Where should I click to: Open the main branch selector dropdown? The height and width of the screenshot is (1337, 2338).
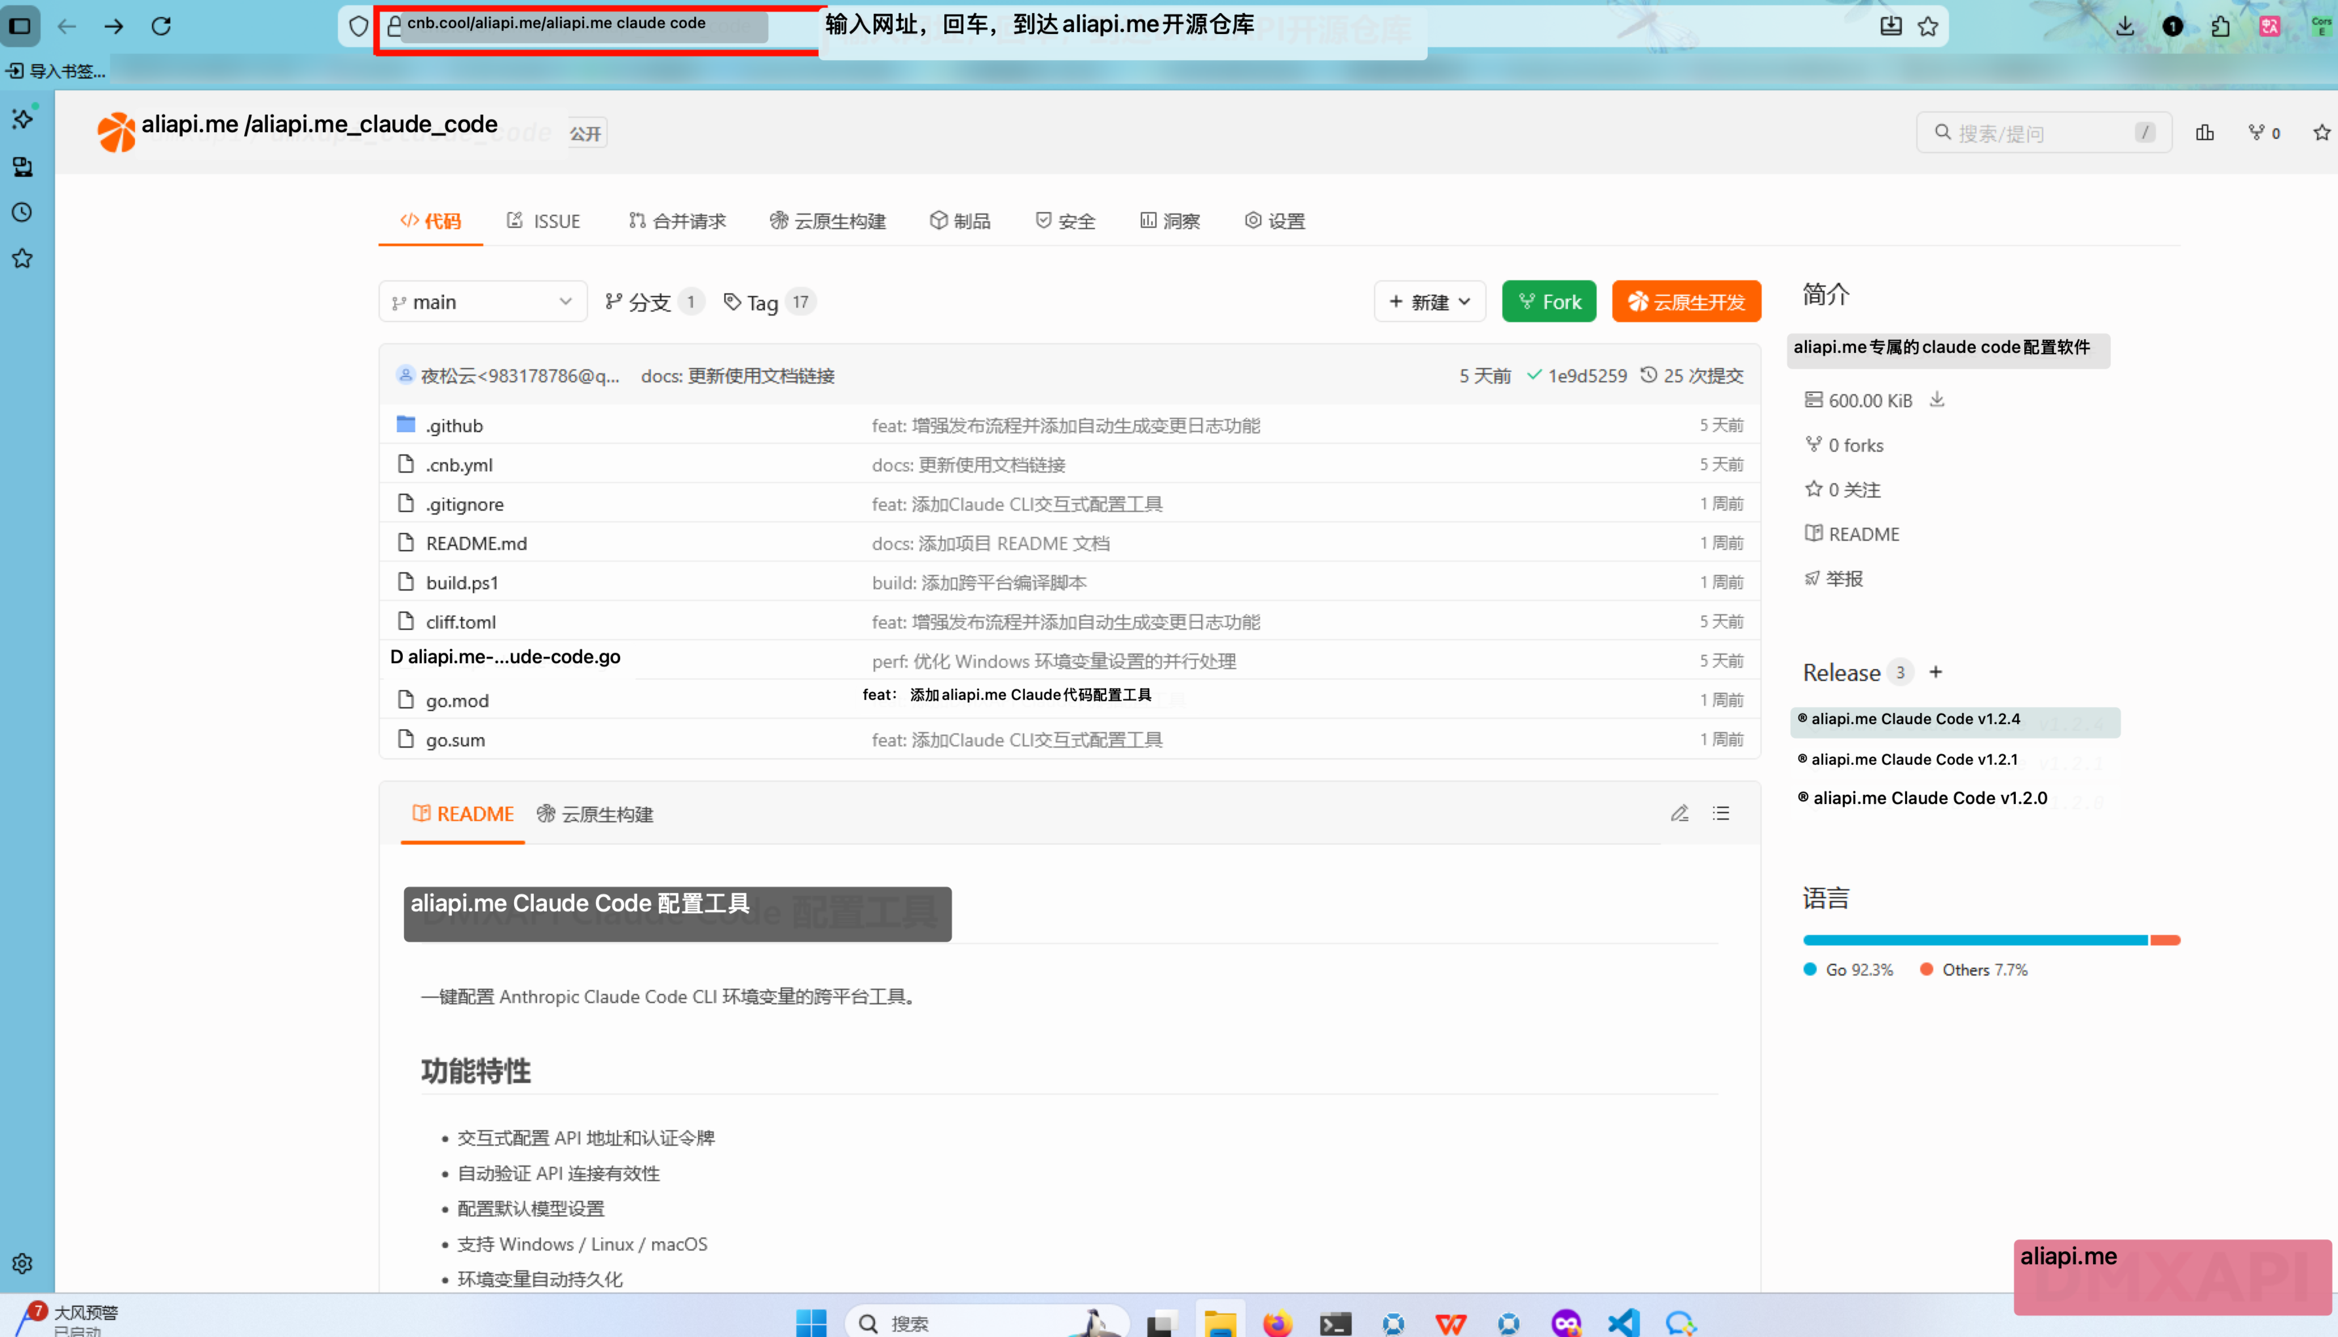click(483, 301)
